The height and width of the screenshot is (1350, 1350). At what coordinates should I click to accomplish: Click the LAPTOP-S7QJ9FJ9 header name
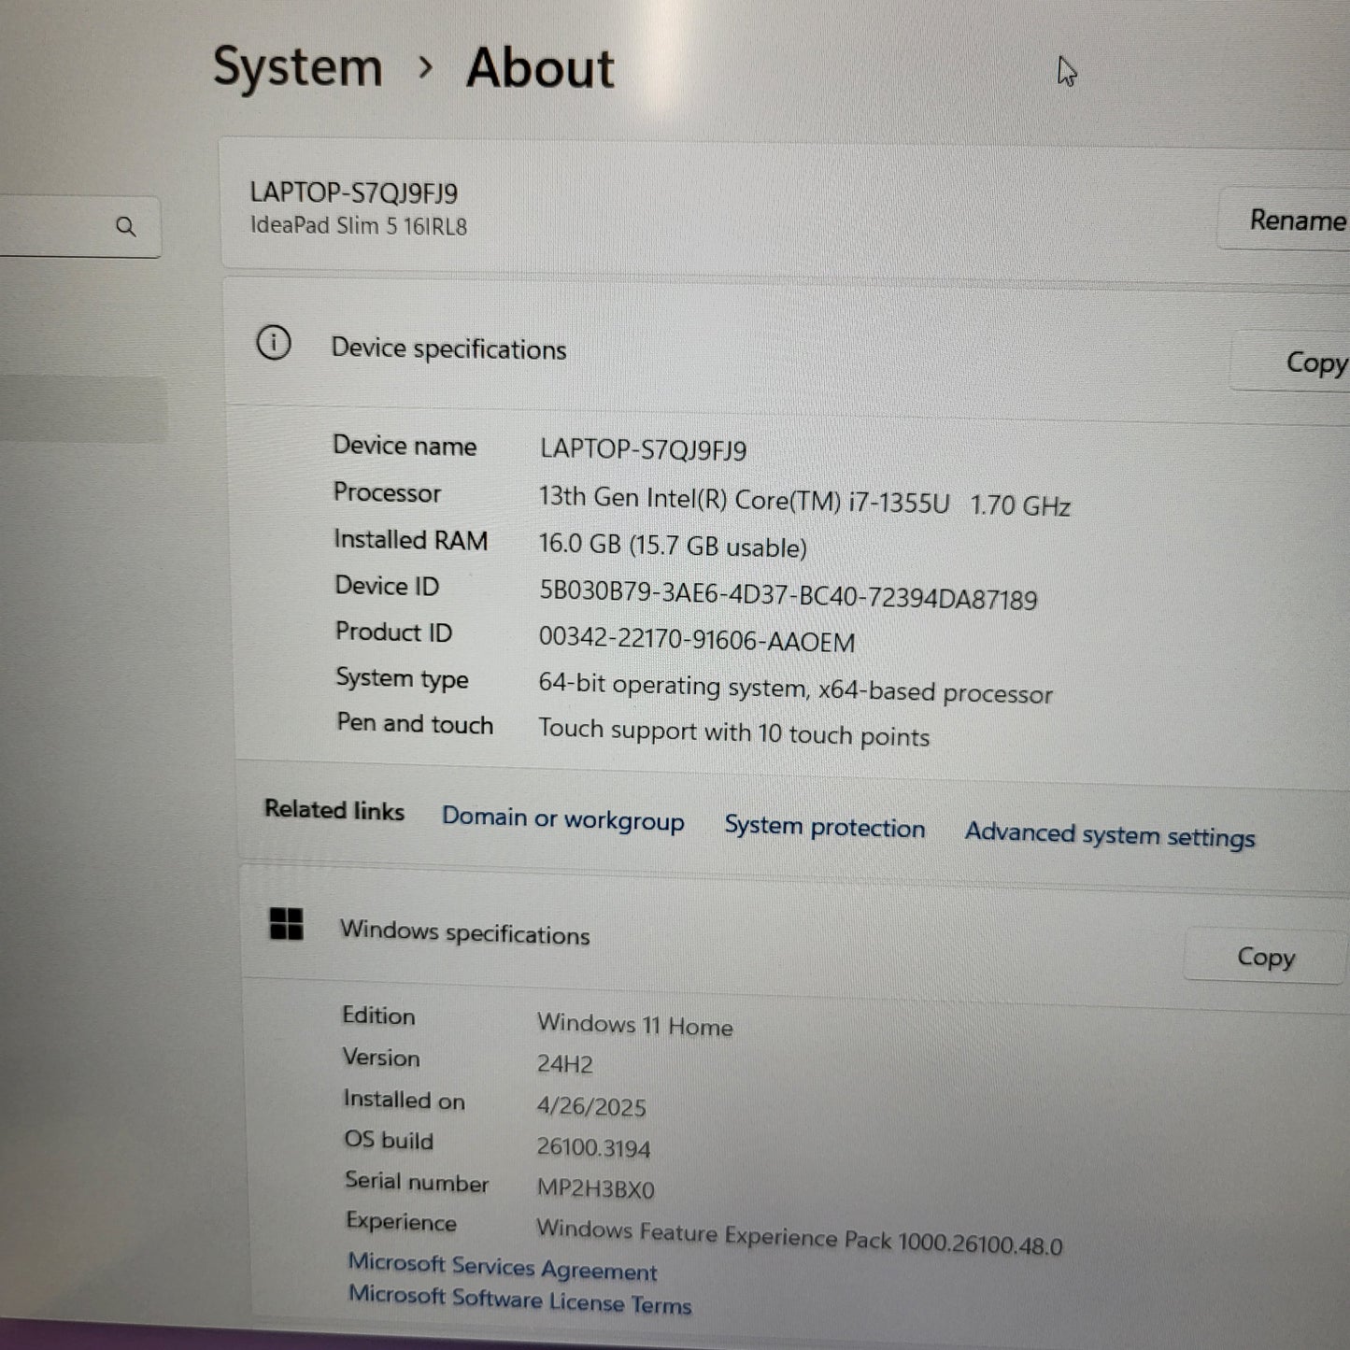[x=353, y=192]
